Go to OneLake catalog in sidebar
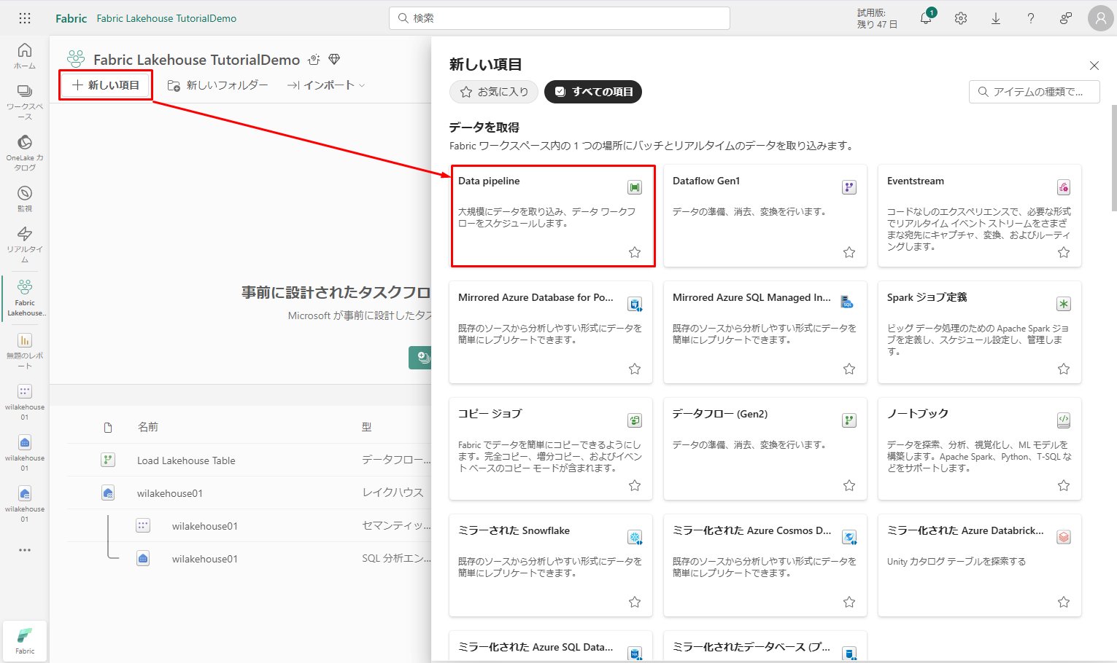1117x663 pixels. [x=25, y=152]
